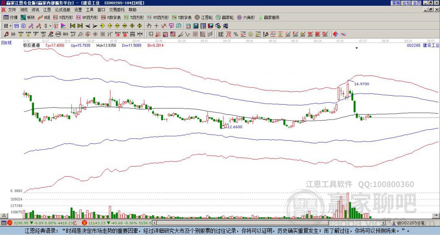Image resolution: width=440 pixels, height=235 pixels.
Task: Switch to the K线 chart view
Action: coord(44,17)
